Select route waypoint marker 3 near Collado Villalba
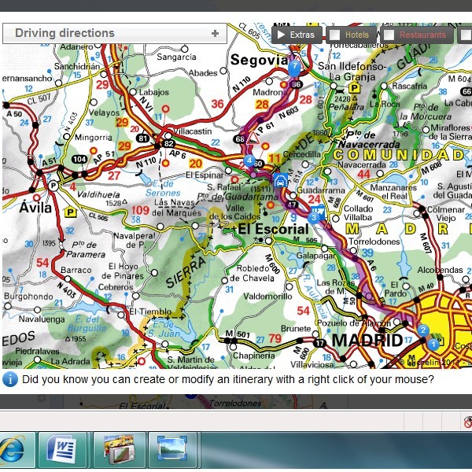The height and width of the screenshot is (472, 472). click(314, 217)
